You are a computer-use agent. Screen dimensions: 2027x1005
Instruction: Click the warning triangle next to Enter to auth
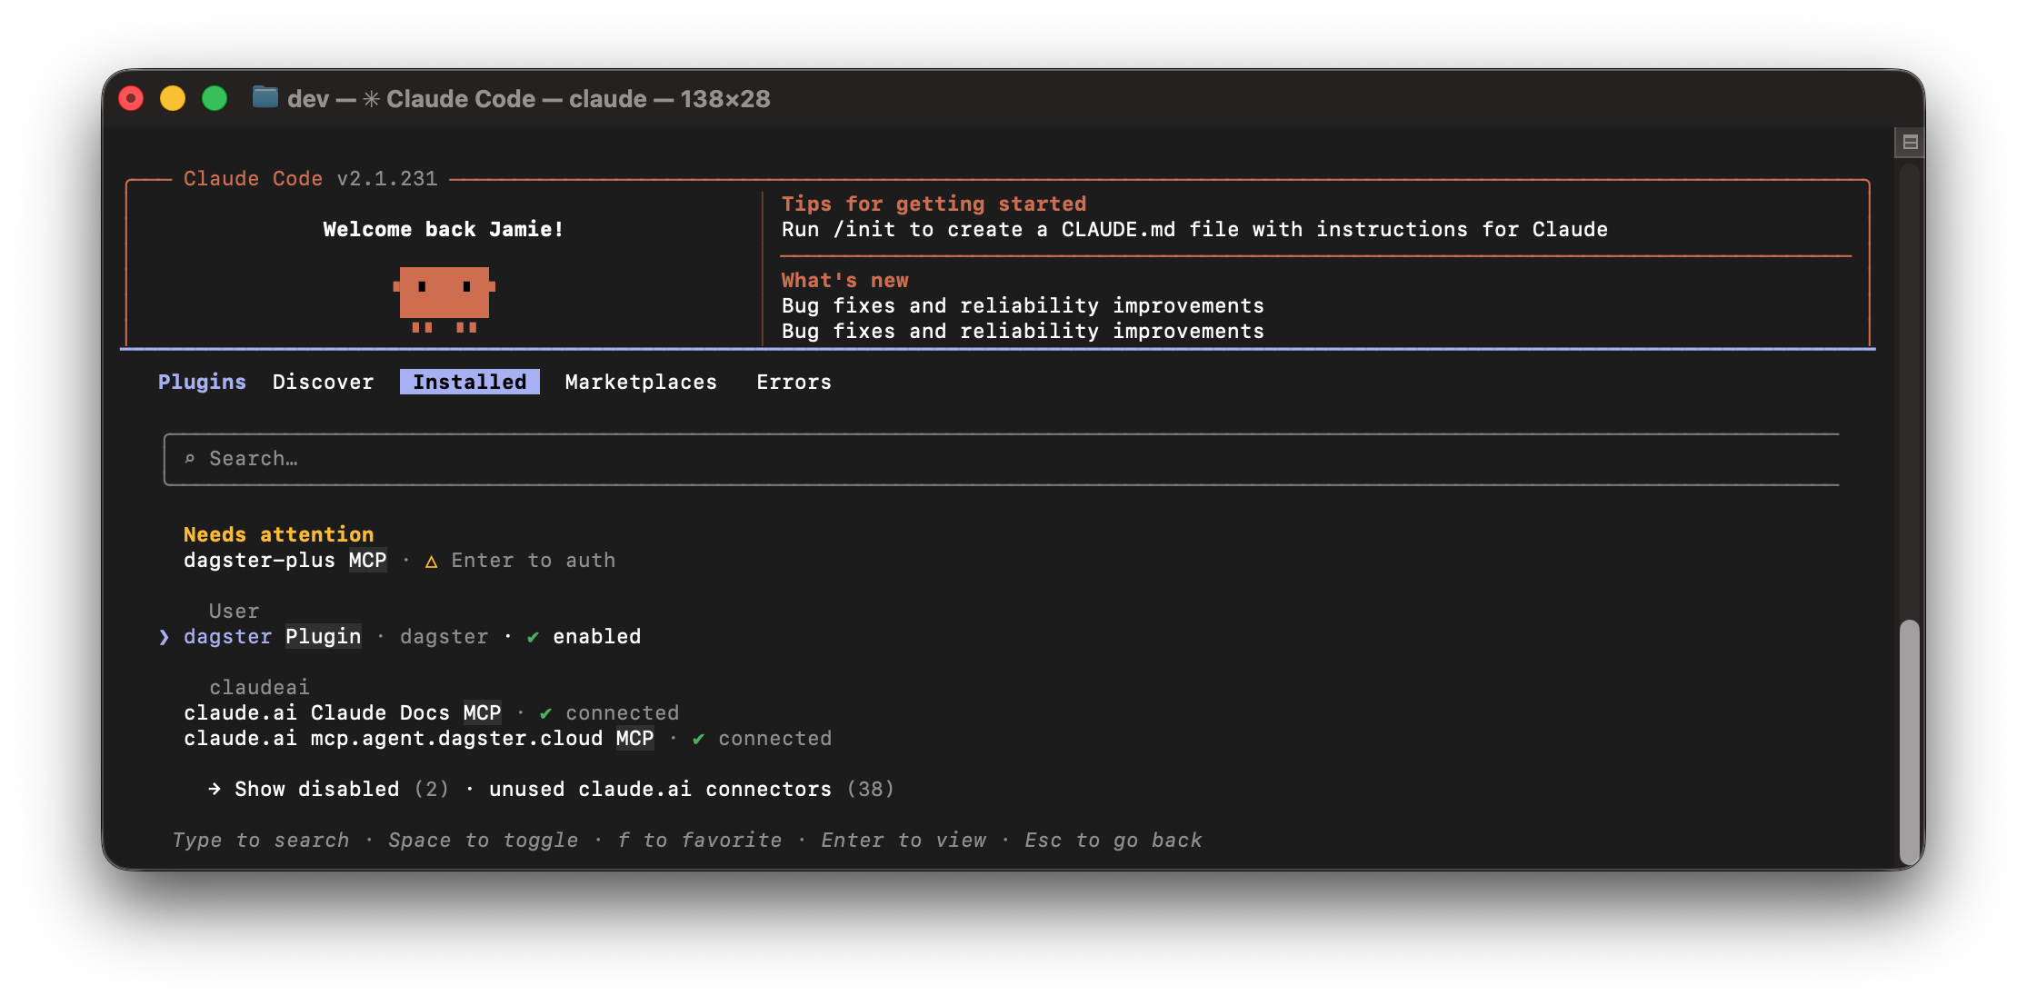pyautogui.click(x=432, y=562)
